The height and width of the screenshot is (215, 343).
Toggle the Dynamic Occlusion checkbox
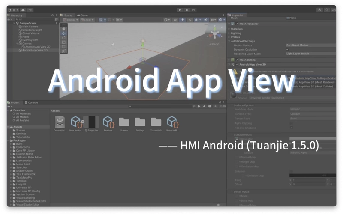click(x=287, y=50)
